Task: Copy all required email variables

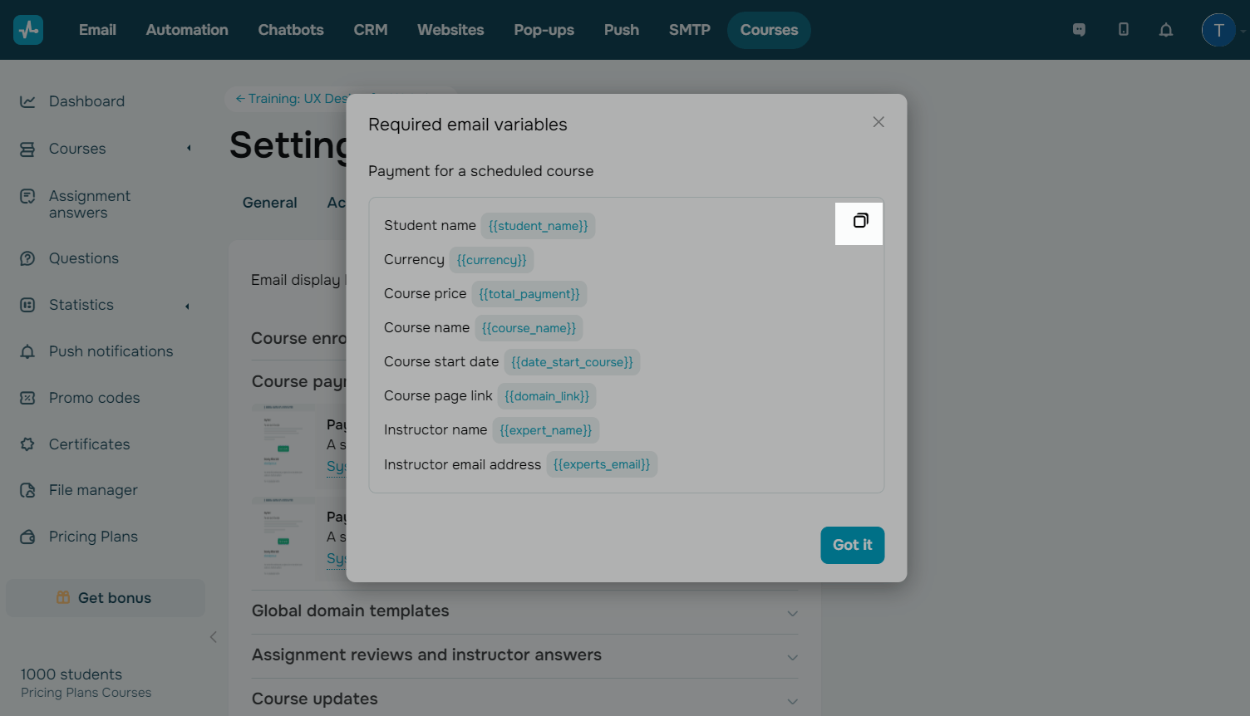Action: click(860, 221)
